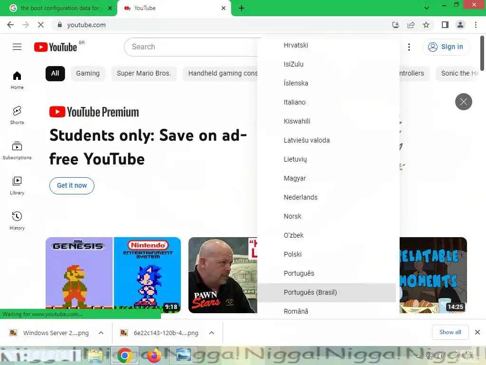Image resolution: width=486 pixels, height=365 pixels.
Task: Click the YouTube logo
Action: pos(56,47)
